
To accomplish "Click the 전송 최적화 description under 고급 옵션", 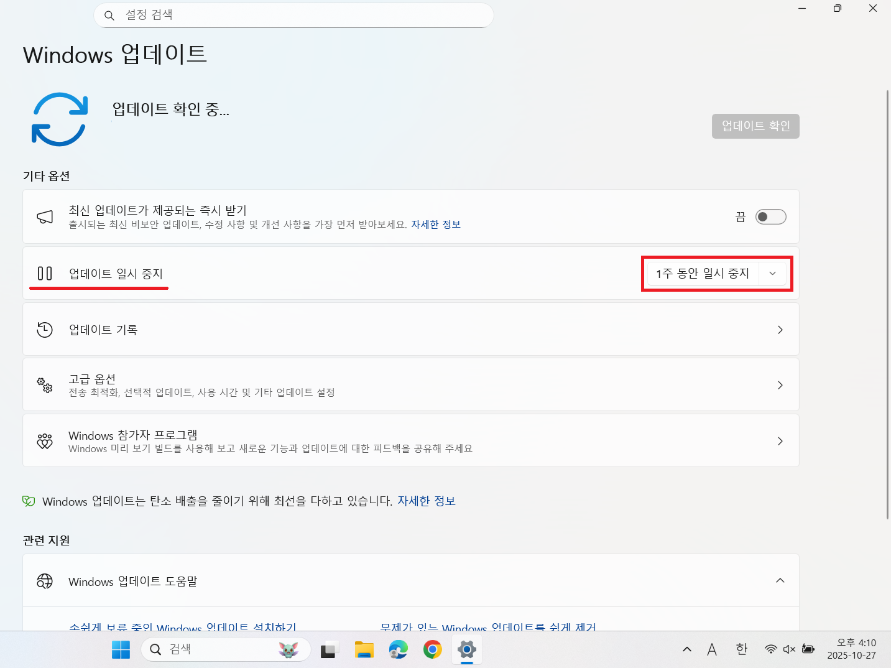I will click(x=202, y=392).
